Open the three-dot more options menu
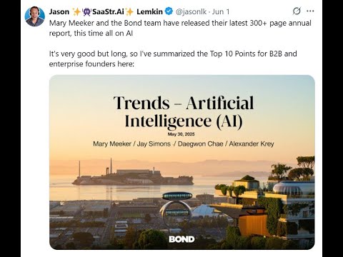 (310, 11)
